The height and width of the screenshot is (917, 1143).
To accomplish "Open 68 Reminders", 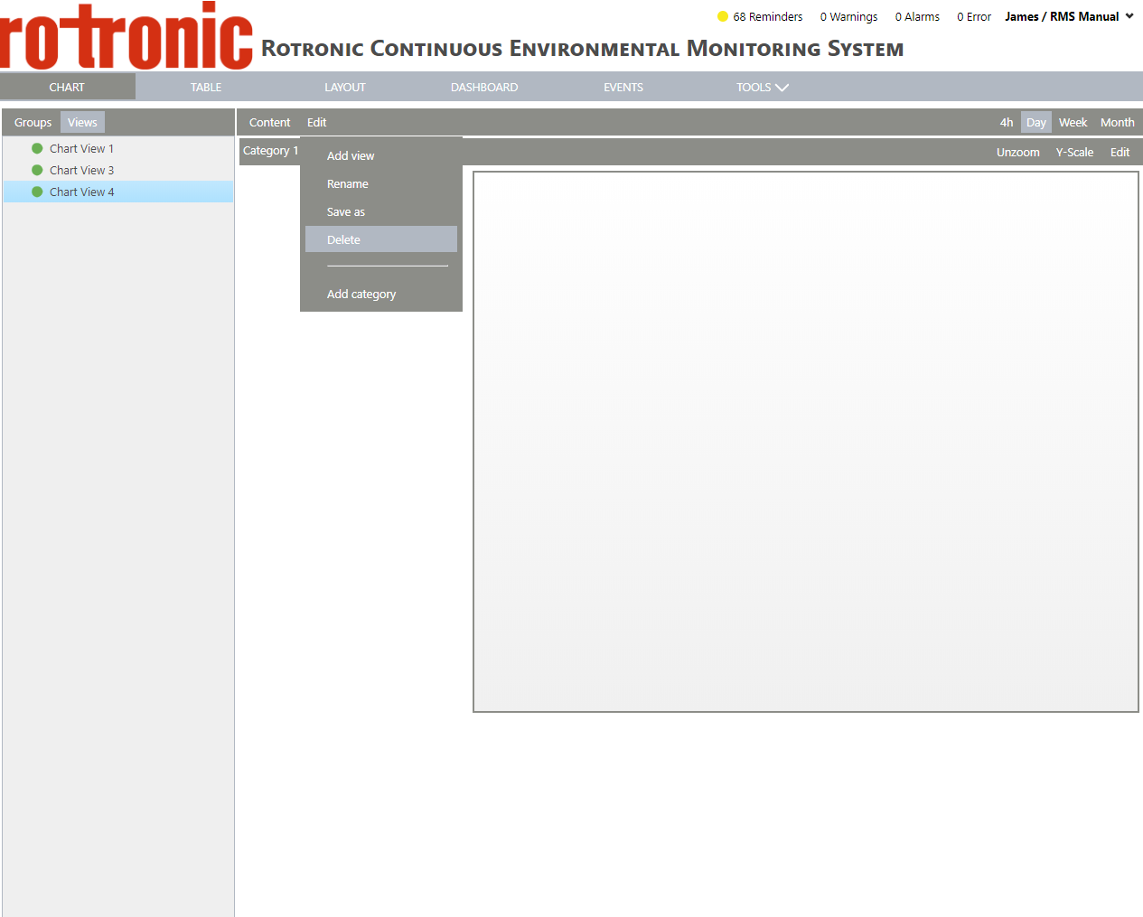I will coord(768,16).
